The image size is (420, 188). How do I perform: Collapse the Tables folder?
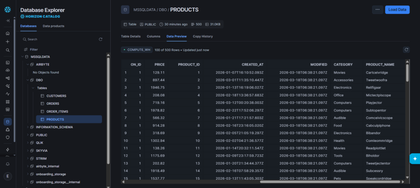[33, 88]
